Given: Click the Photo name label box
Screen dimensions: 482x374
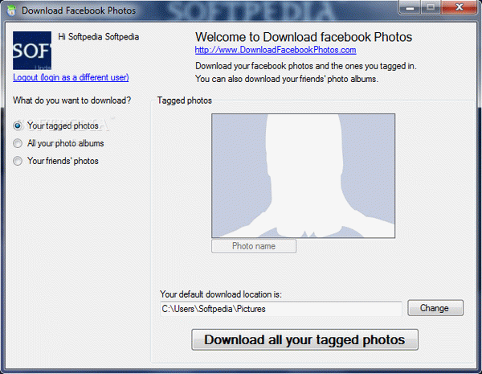Looking at the screenshot, I should click(254, 246).
